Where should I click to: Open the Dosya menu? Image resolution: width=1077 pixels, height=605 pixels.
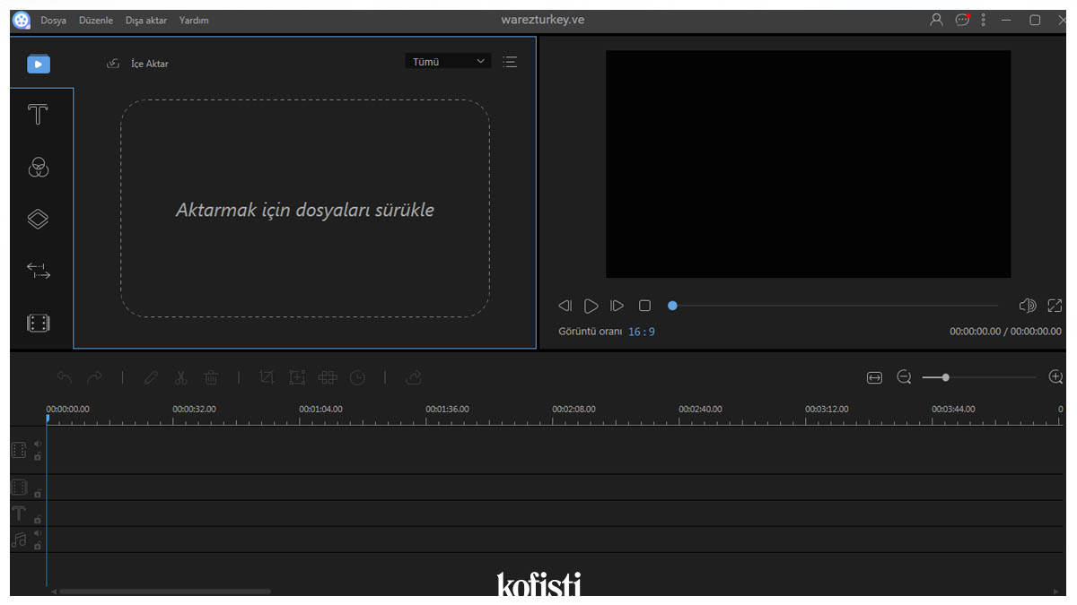pos(53,20)
